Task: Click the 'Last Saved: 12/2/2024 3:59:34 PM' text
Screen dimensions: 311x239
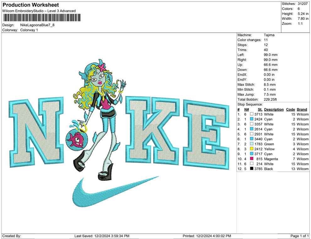Action: pos(102,236)
